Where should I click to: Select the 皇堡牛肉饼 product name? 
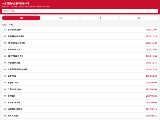click(x=12, y=76)
